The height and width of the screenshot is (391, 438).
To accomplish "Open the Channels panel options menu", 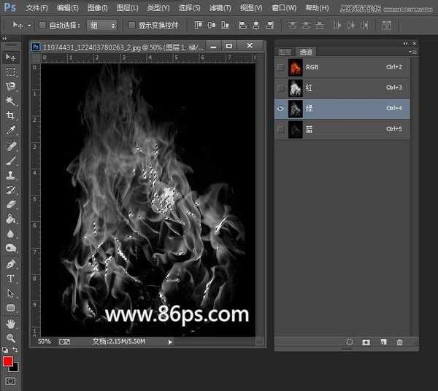I will [413, 52].
